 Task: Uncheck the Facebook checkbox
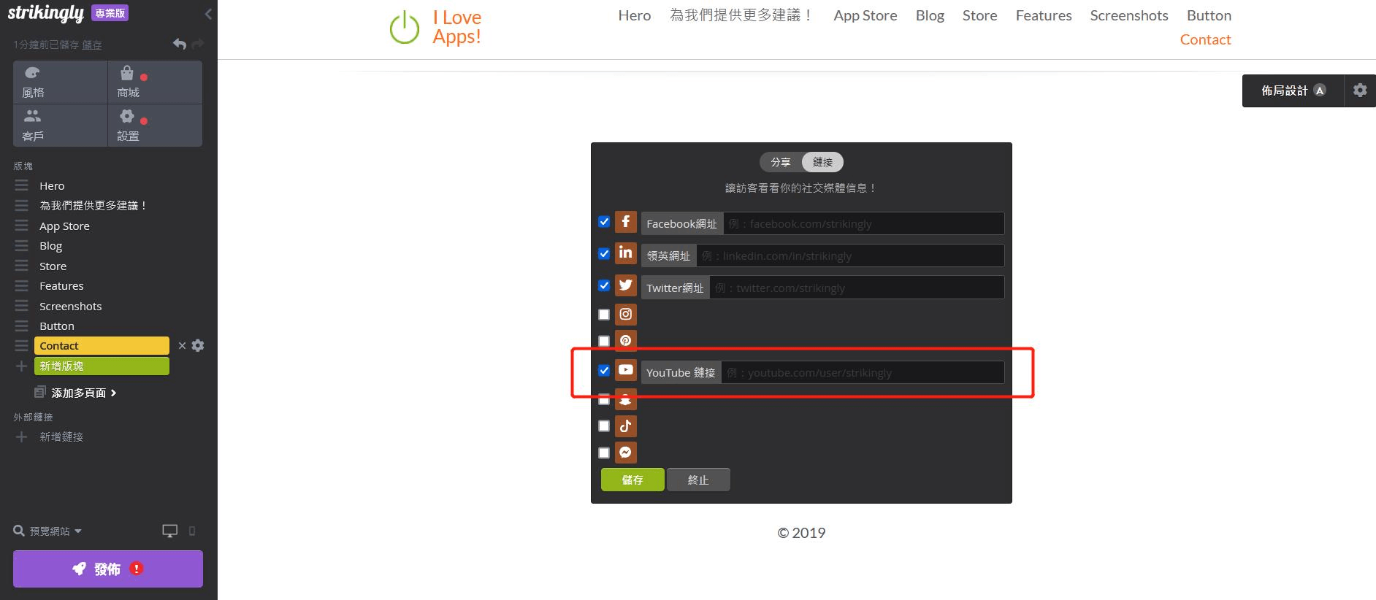[604, 222]
